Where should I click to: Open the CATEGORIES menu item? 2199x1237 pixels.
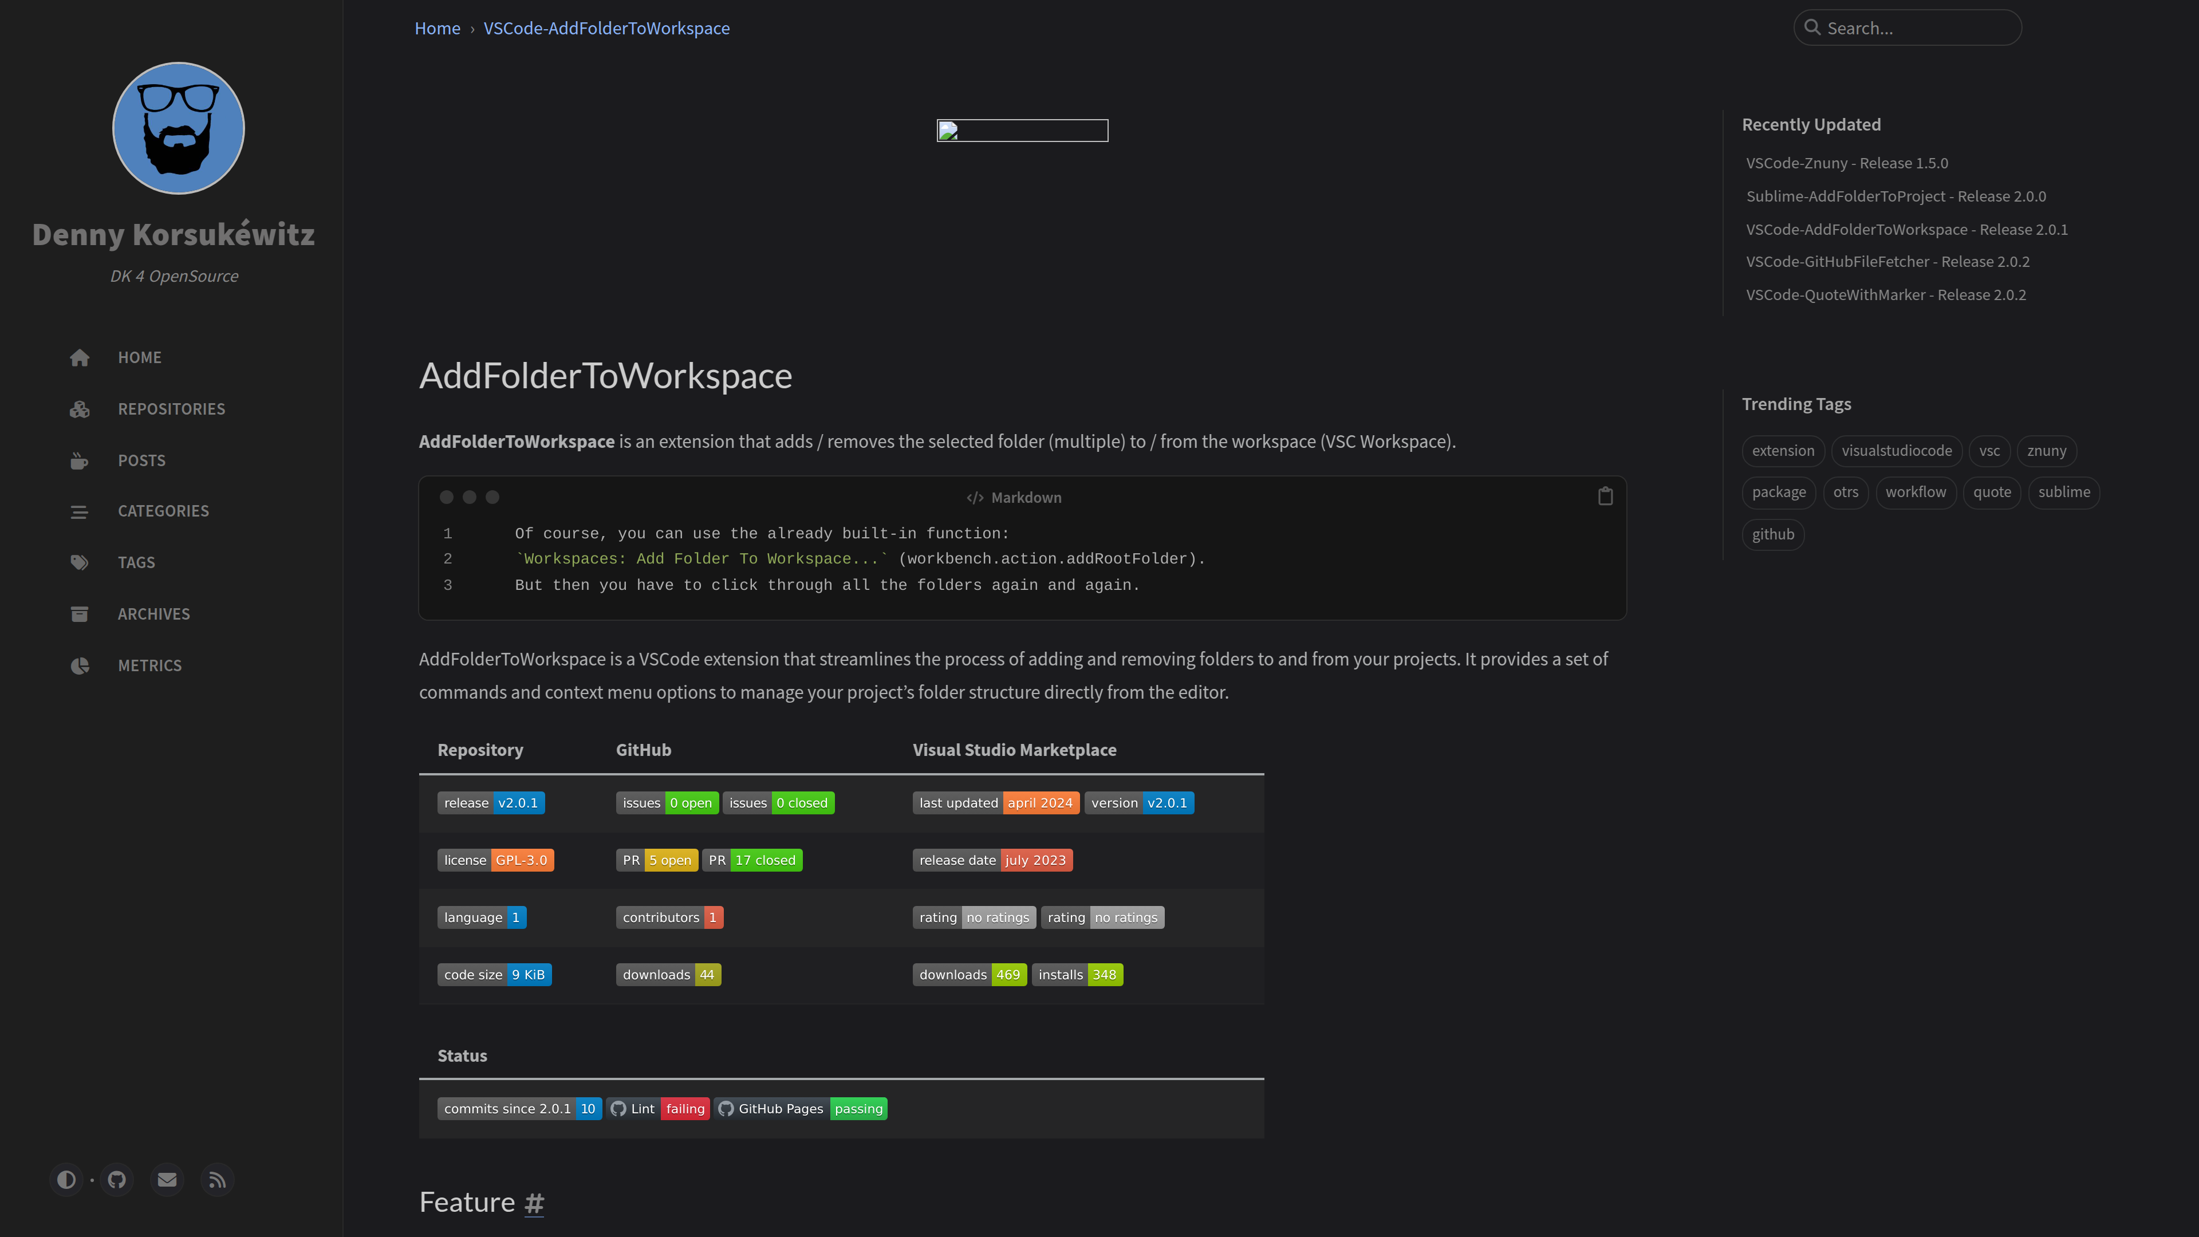click(x=163, y=511)
